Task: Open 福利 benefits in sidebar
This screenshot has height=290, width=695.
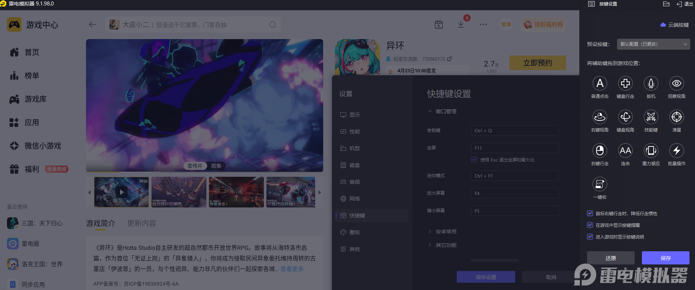Action: (x=25, y=169)
